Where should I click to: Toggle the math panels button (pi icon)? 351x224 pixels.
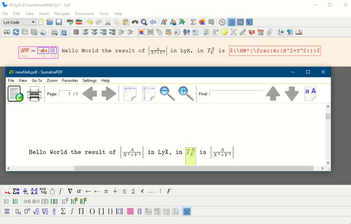coord(187,211)
